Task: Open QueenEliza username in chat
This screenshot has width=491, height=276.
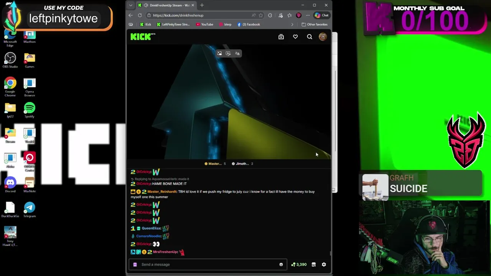Action: 151,228
